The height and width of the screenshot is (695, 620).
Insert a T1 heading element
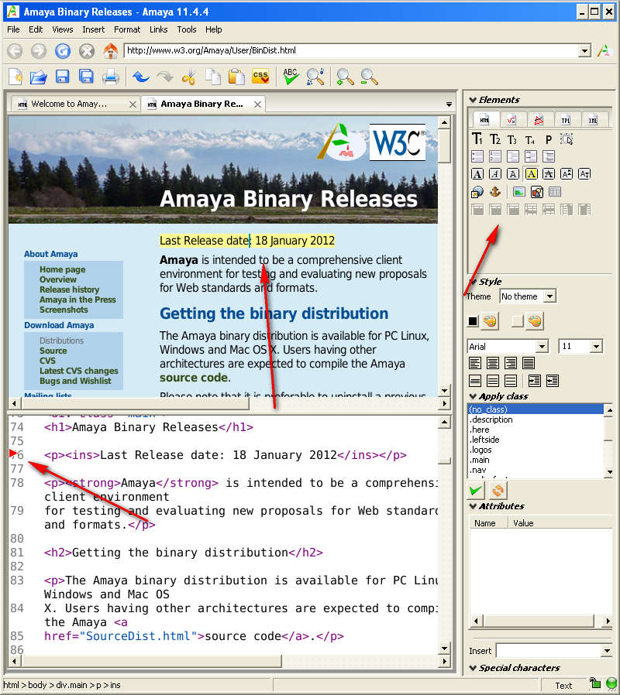(477, 139)
